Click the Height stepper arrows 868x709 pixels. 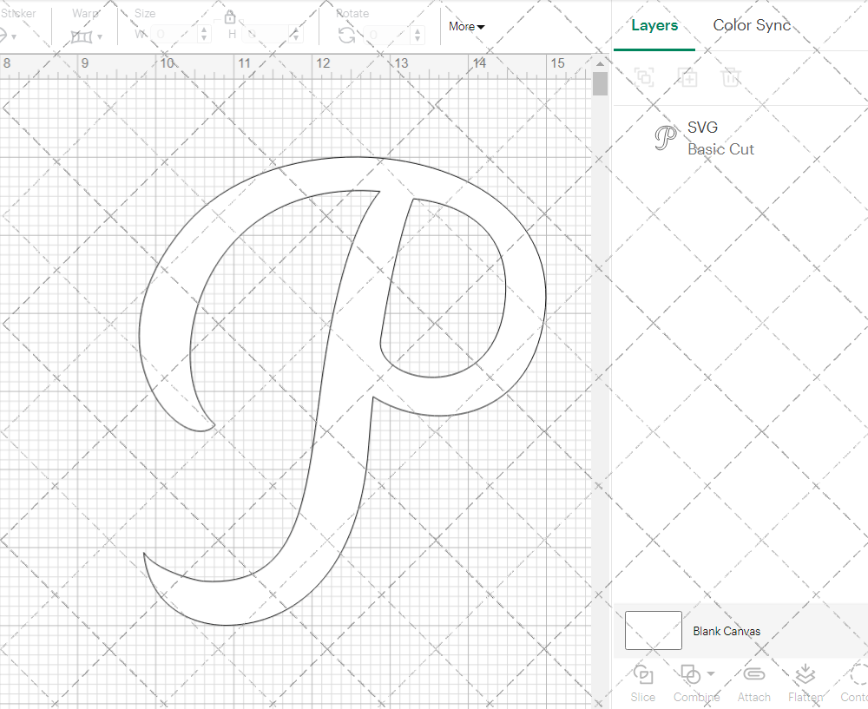coord(296,35)
